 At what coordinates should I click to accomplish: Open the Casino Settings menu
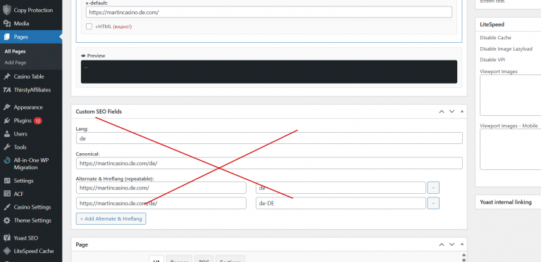[31, 207]
